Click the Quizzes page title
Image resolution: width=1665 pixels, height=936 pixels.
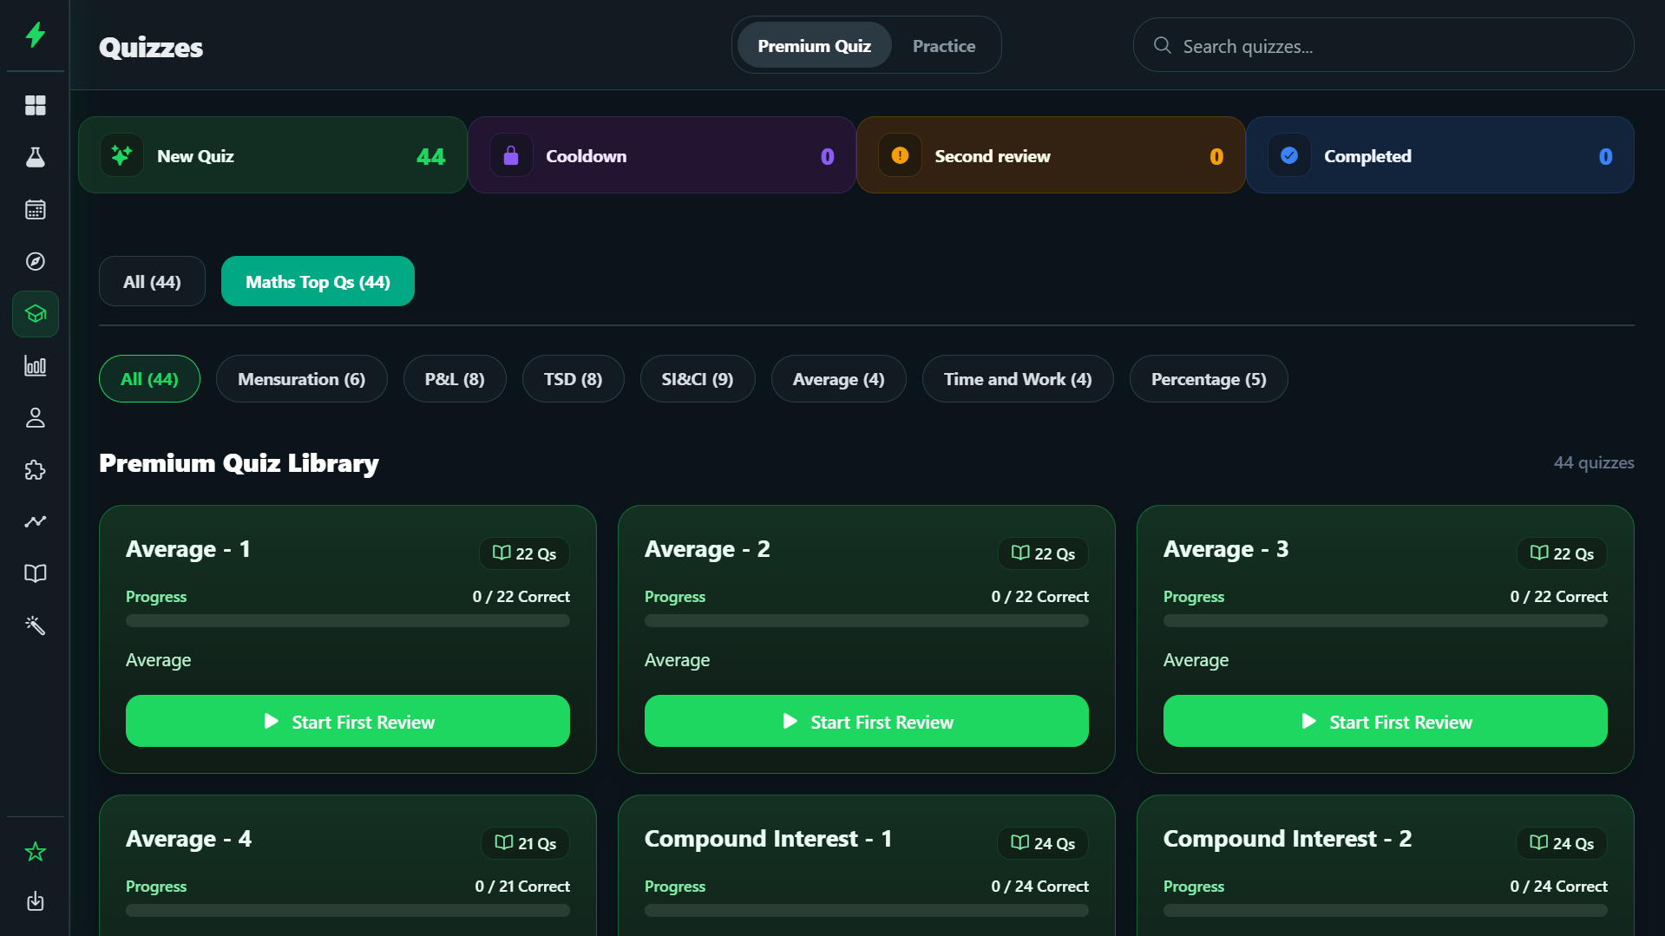[151, 47]
